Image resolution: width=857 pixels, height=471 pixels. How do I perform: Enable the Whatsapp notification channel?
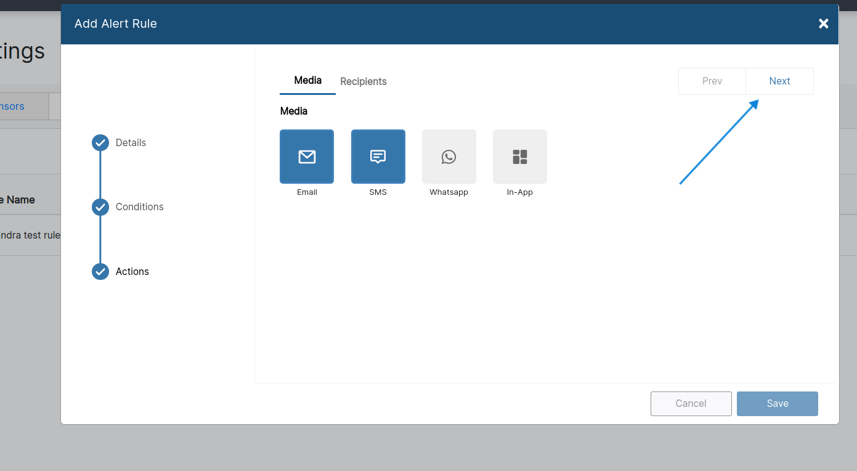pyautogui.click(x=449, y=157)
